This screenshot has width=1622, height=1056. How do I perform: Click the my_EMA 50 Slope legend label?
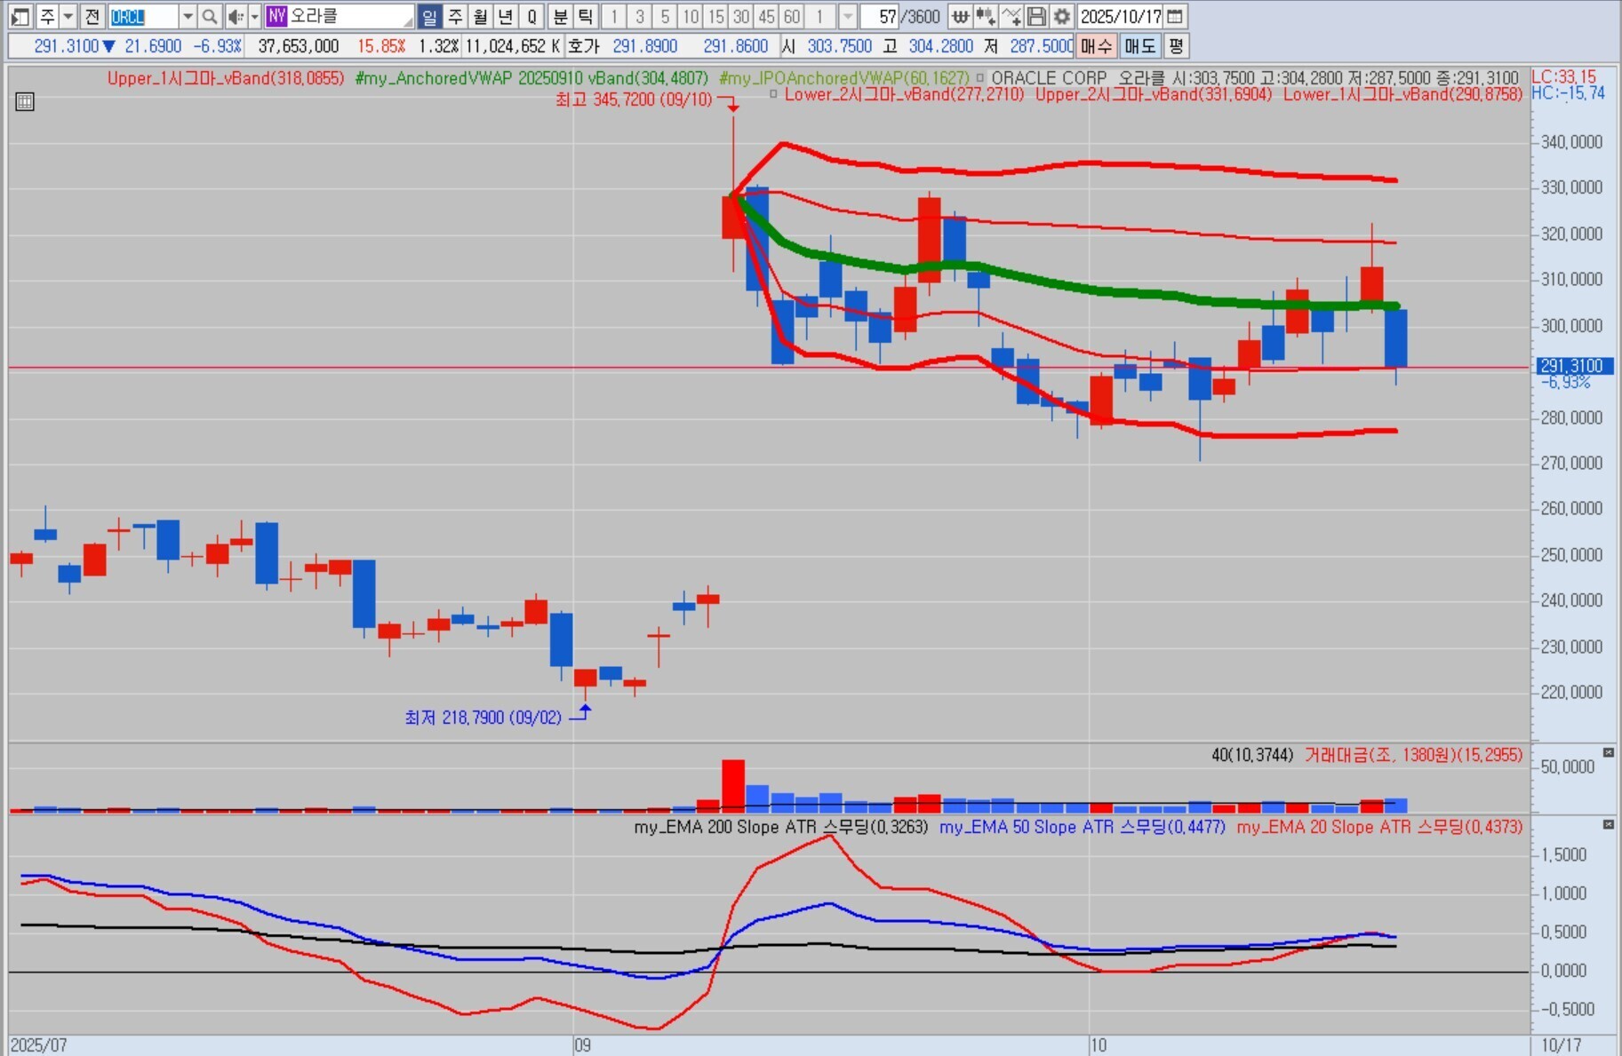(x=1083, y=827)
